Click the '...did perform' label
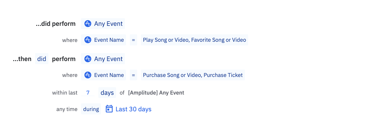Image resolution: width=365 pixels, height=138 pixels. (56, 24)
